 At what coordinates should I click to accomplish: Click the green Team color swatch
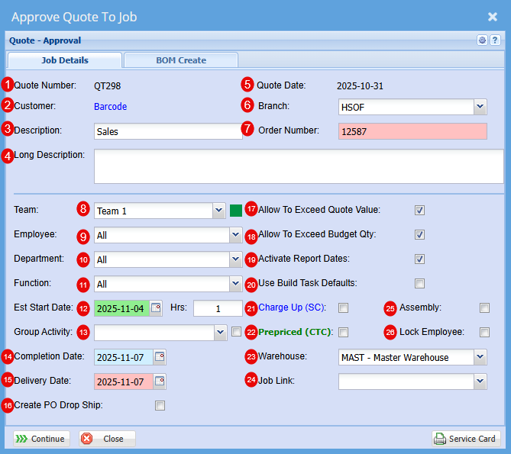pos(236,211)
